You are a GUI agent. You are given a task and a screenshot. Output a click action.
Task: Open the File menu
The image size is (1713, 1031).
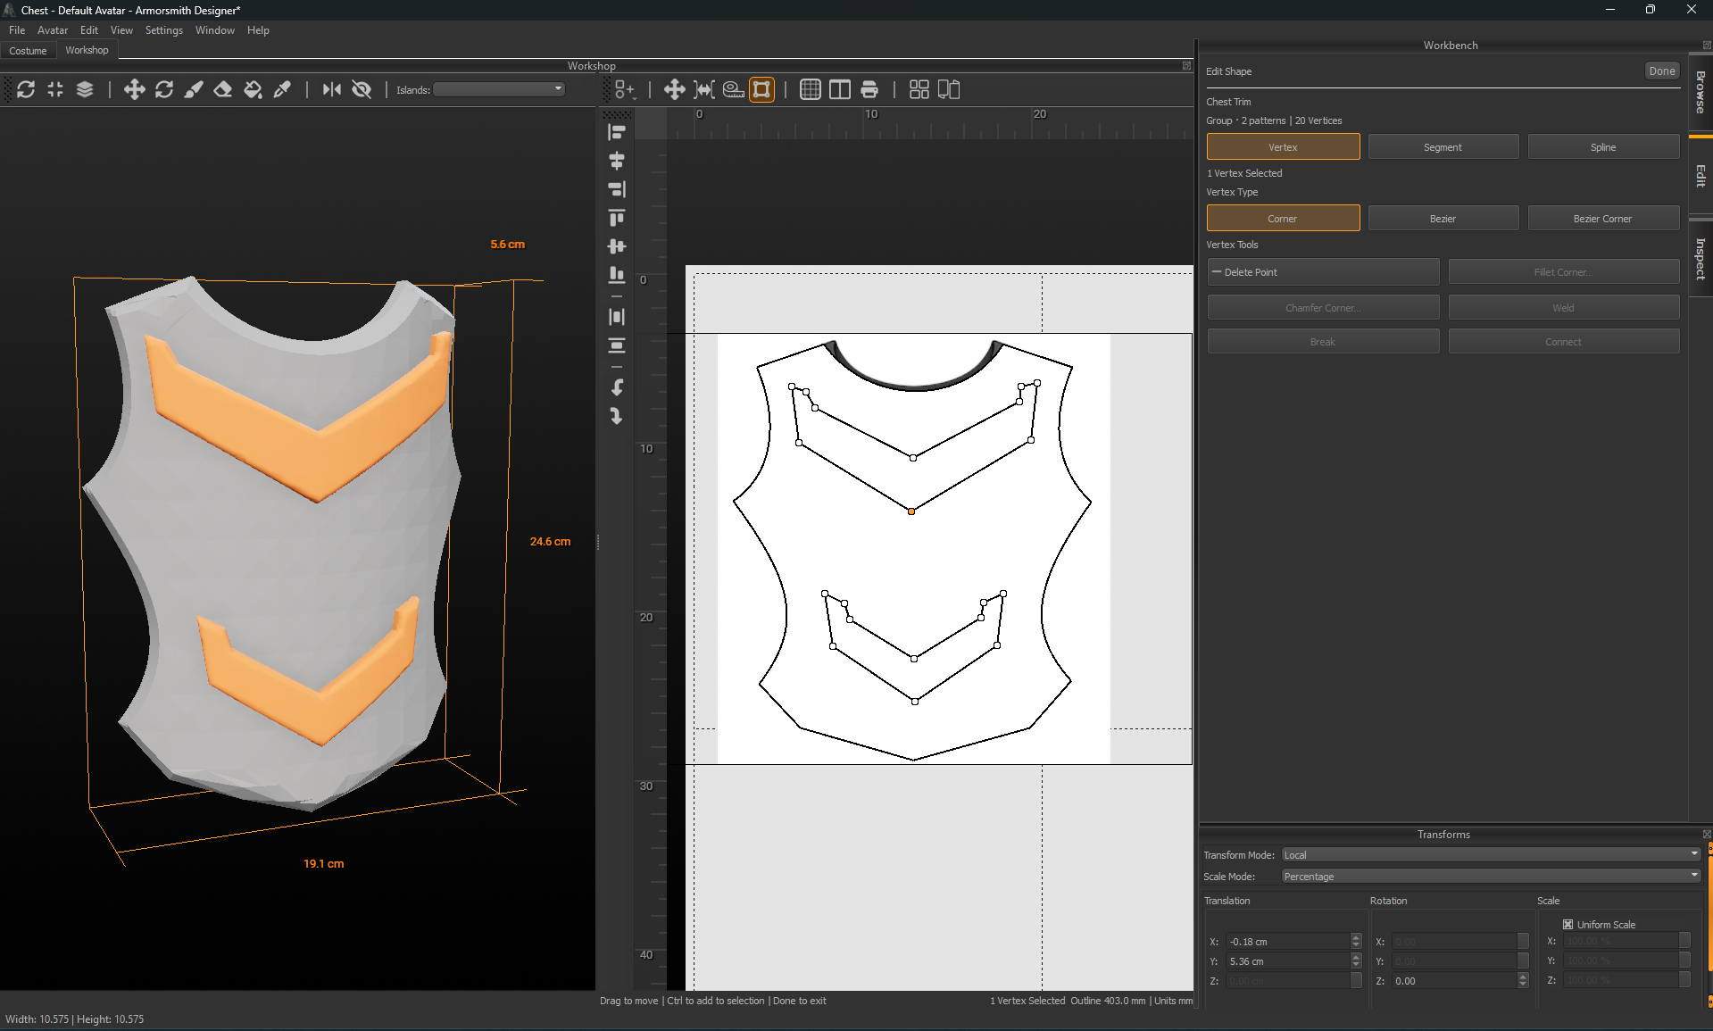(x=17, y=30)
